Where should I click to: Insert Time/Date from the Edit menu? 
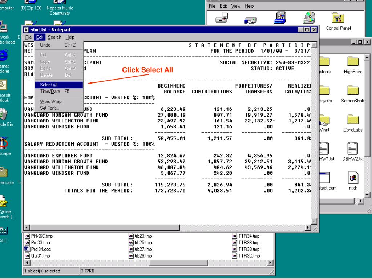tap(50, 92)
